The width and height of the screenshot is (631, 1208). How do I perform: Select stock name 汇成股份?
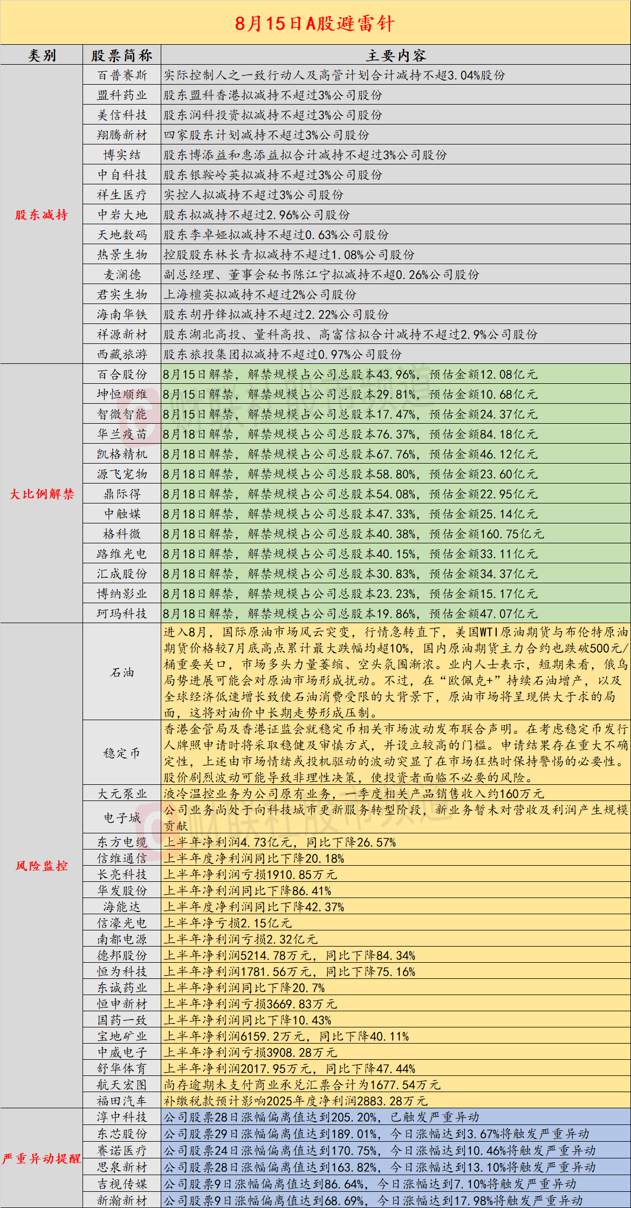[x=122, y=574]
